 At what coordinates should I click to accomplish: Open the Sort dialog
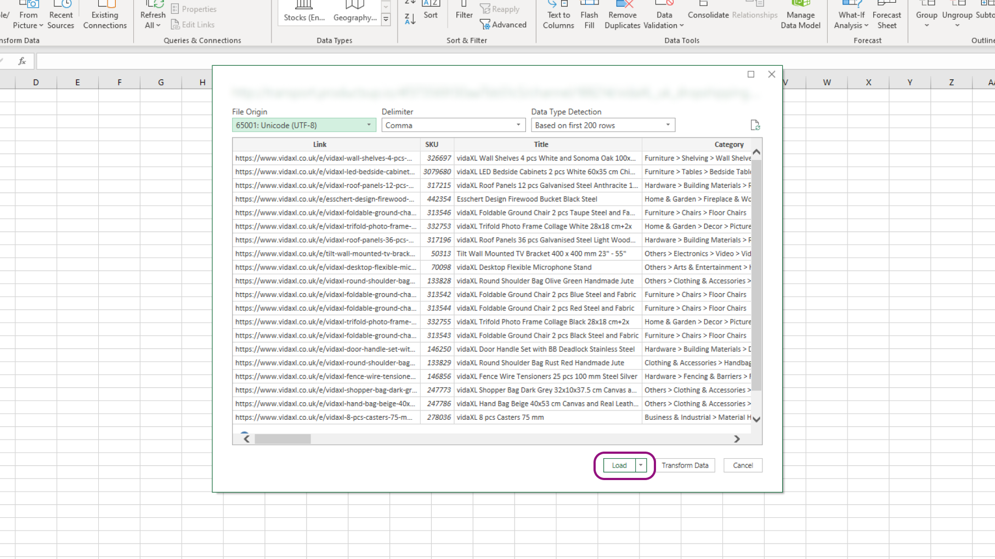[x=431, y=11]
